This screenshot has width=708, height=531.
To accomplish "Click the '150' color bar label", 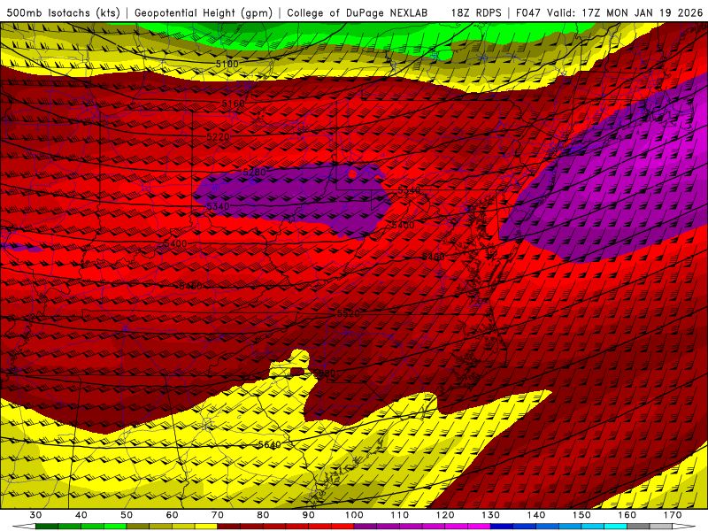I will click(581, 515).
